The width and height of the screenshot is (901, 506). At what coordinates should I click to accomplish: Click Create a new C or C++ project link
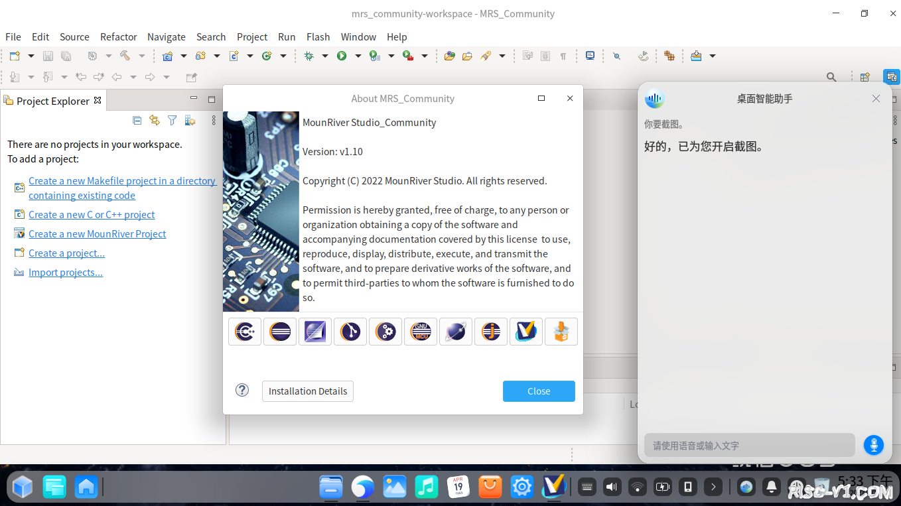click(92, 215)
